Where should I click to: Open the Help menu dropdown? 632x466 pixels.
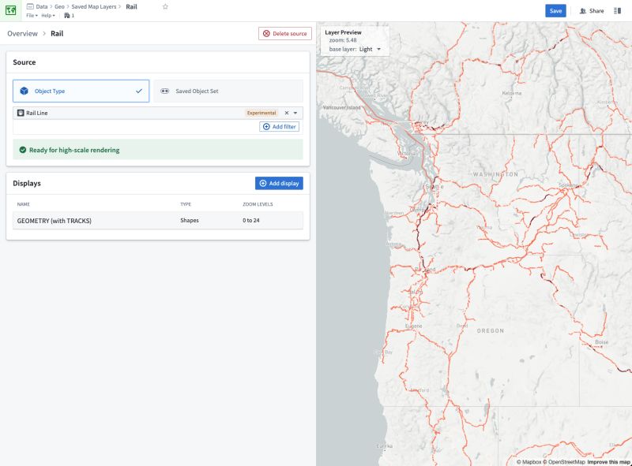pyautogui.click(x=50, y=15)
